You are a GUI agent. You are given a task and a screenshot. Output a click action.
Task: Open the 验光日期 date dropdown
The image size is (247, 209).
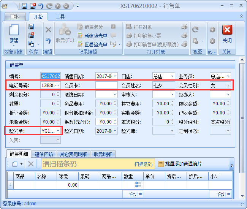tap(115, 131)
